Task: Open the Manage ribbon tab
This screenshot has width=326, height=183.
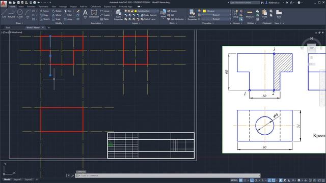Action: pyautogui.click(x=63, y=7)
